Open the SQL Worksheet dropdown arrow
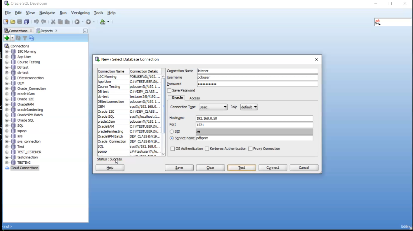The height and width of the screenshot is (231, 413). coord(108,22)
